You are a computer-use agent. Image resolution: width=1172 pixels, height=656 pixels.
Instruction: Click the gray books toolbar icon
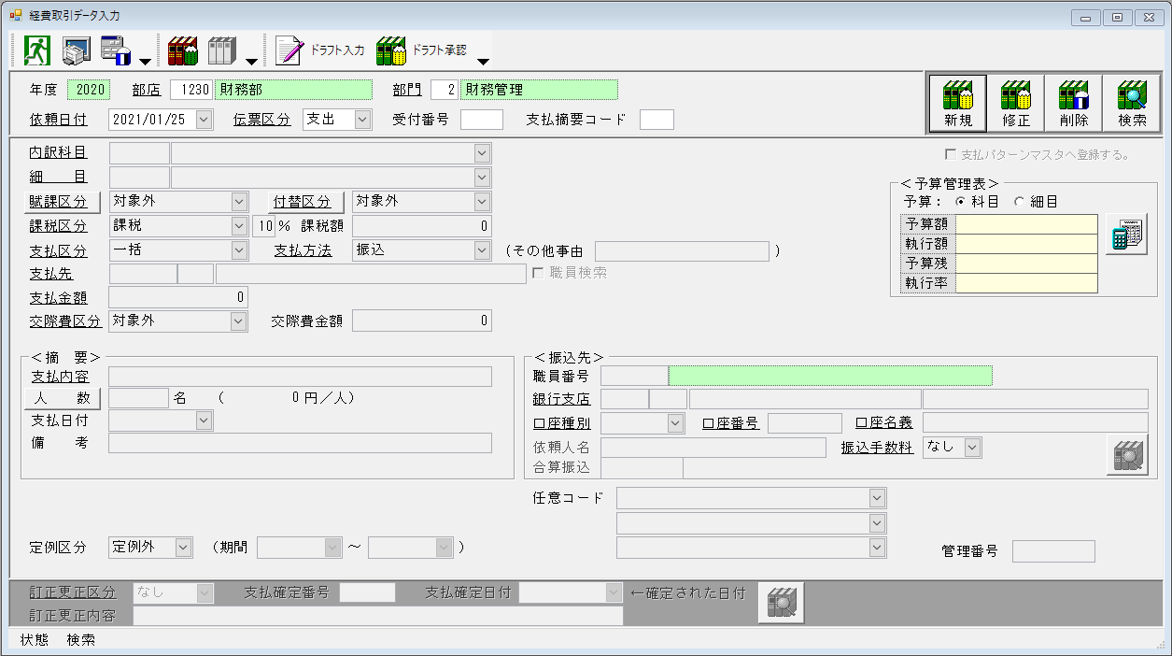pyautogui.click(x=222, y=50)
